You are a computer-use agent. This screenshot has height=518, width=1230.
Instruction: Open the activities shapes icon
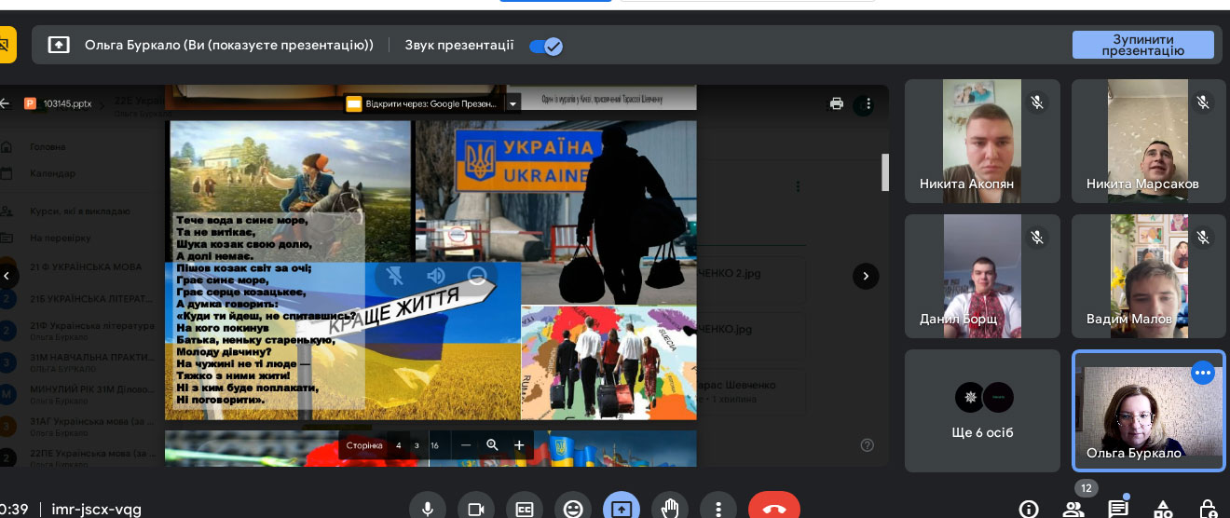pos(1163,509)
